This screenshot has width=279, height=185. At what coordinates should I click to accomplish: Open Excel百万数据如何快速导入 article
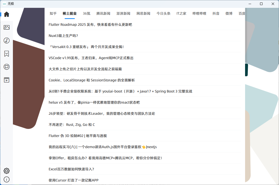tap(71, 169)
